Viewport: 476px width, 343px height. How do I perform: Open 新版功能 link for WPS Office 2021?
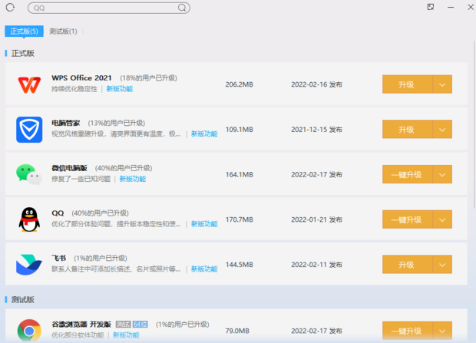(x=120, y=89)
